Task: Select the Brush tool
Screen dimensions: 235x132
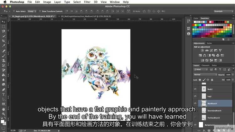Action: click(x=3, y=56)
